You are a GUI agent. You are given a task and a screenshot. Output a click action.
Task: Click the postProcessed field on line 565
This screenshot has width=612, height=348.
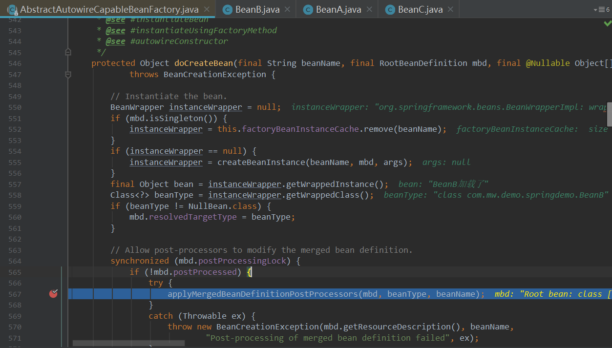(205, 272)
